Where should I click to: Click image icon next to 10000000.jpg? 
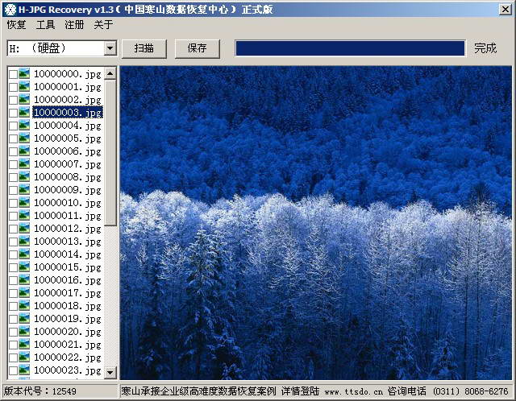pos(24,73)
